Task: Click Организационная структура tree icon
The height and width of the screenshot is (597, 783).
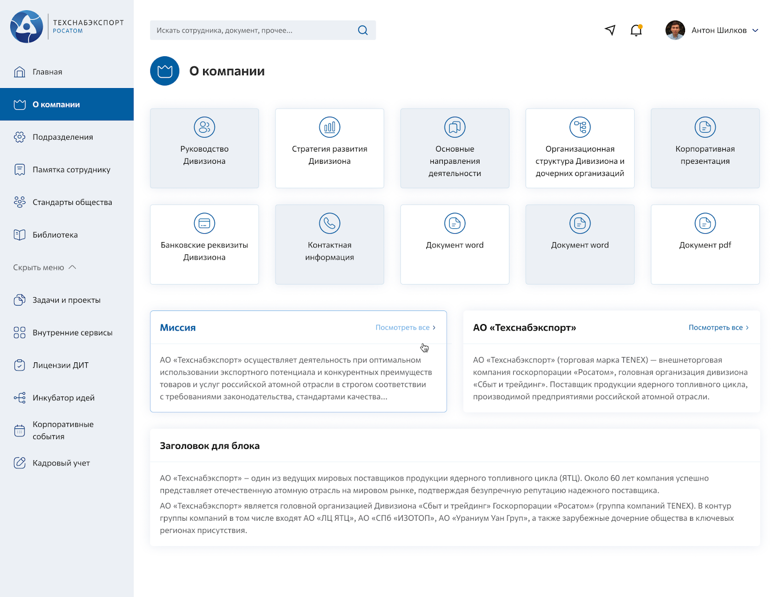Action: (x=580, y=127)
